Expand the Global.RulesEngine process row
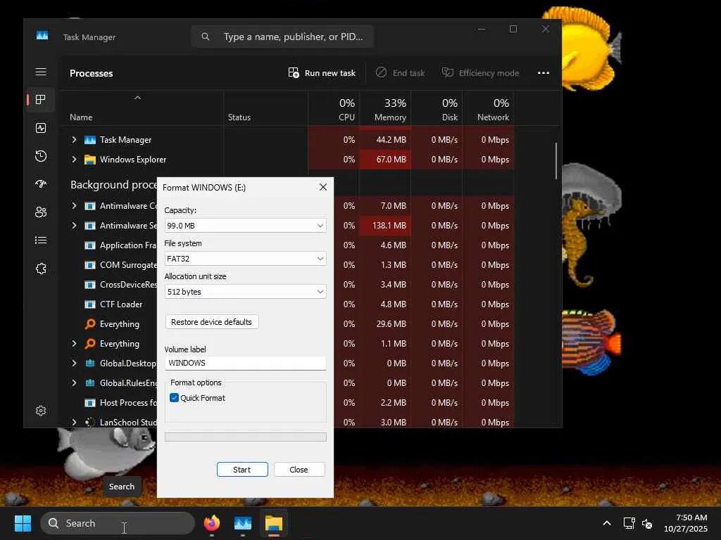This screenshot has height=540, width=721. 74,383
